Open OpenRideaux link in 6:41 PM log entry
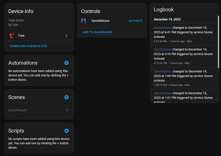221x156 pixels. [x=163, y=28]
